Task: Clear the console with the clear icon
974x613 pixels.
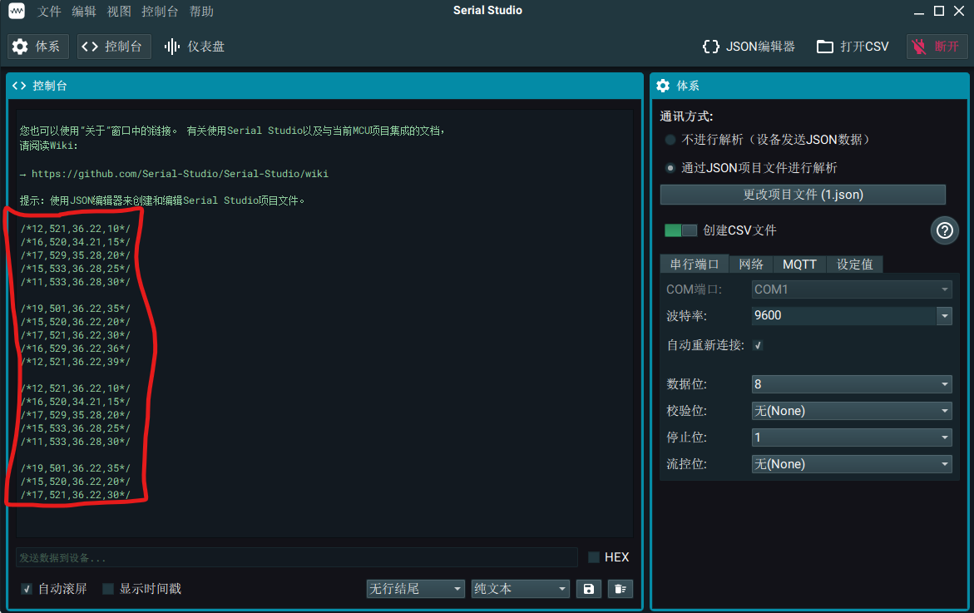Action: [x=620, y=588]
